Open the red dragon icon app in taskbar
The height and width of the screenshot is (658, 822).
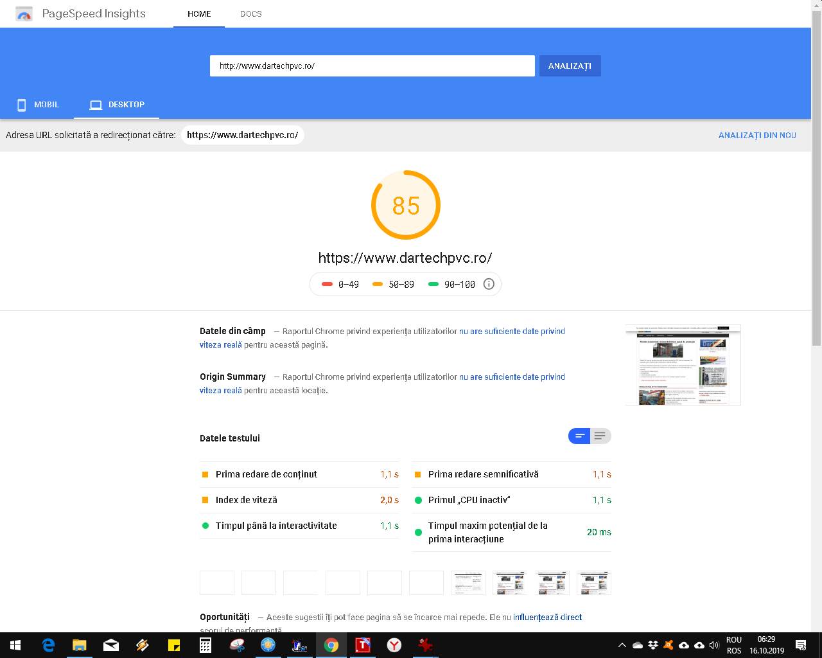(x=426, y=645)
